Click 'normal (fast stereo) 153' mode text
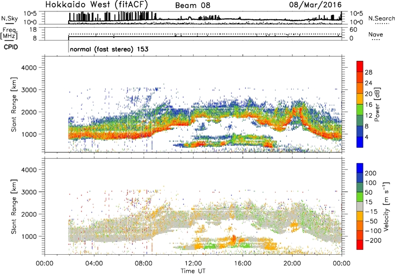Image resolution: width=395 pixels, height=274 pixels. (109, 49)
